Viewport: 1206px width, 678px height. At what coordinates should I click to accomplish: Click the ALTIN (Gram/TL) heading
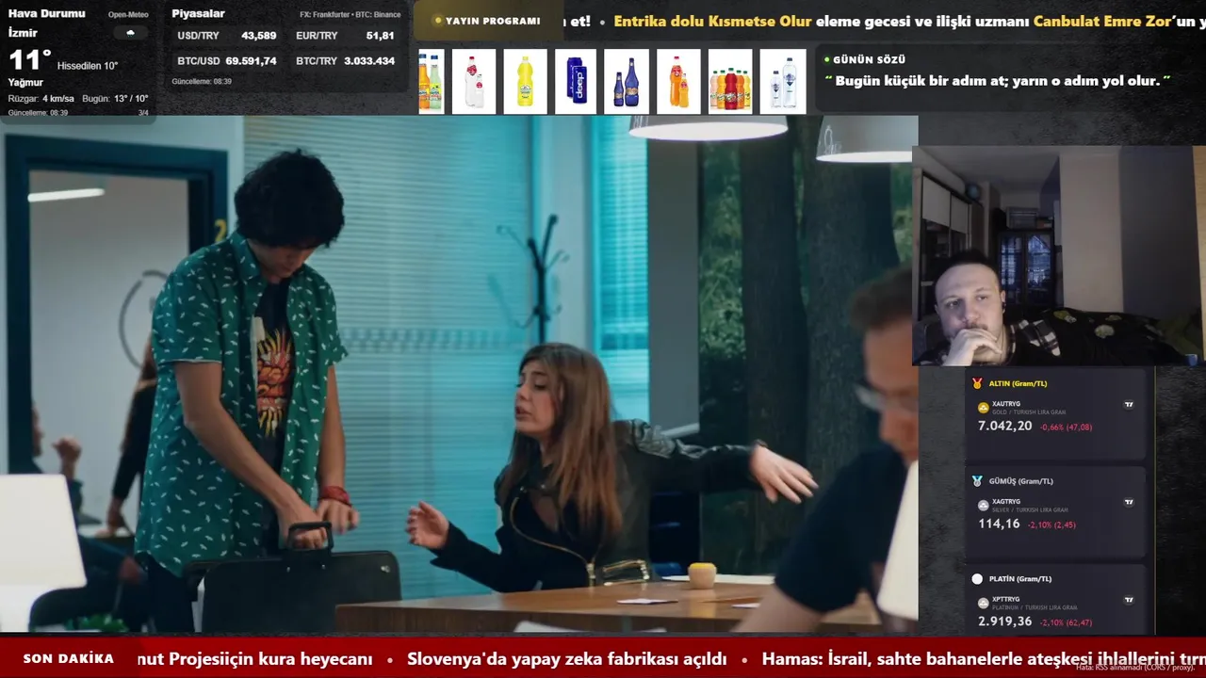click(1018, 383)
